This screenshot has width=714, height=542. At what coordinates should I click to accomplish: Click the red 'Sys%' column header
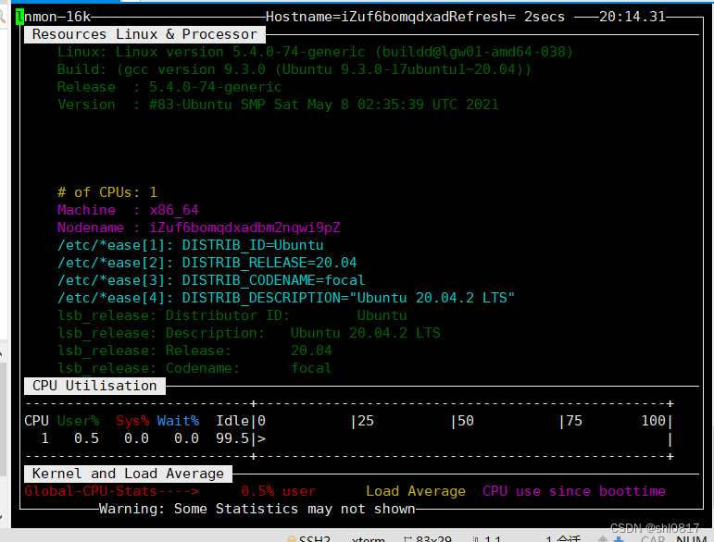(132, 421)
